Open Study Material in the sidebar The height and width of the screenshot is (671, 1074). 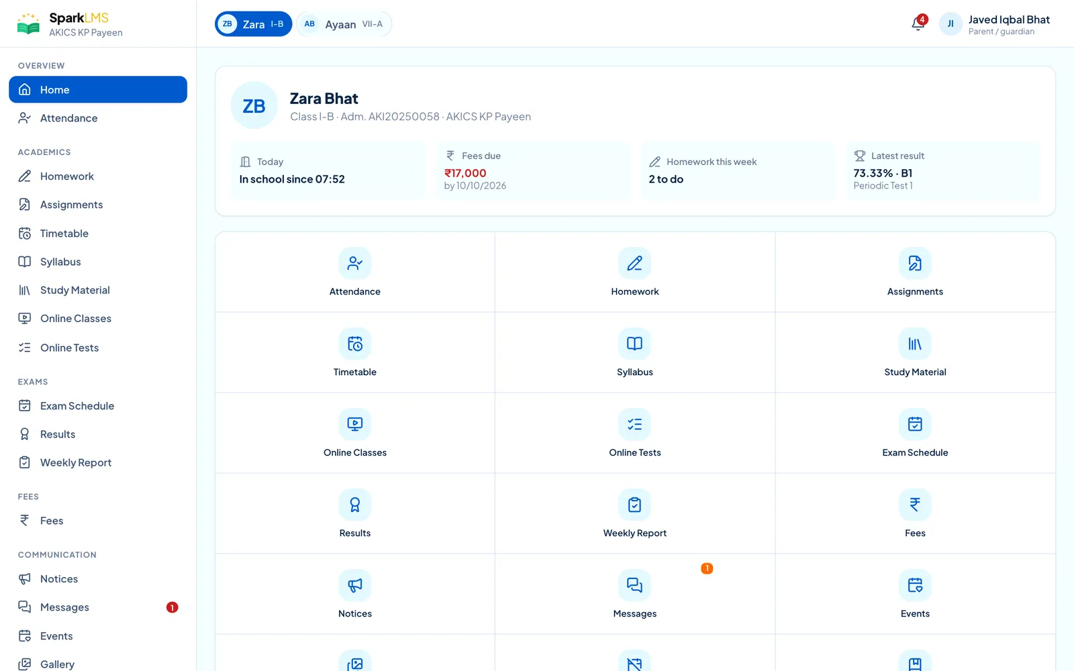pyautogui.click(x=98, y=290)
